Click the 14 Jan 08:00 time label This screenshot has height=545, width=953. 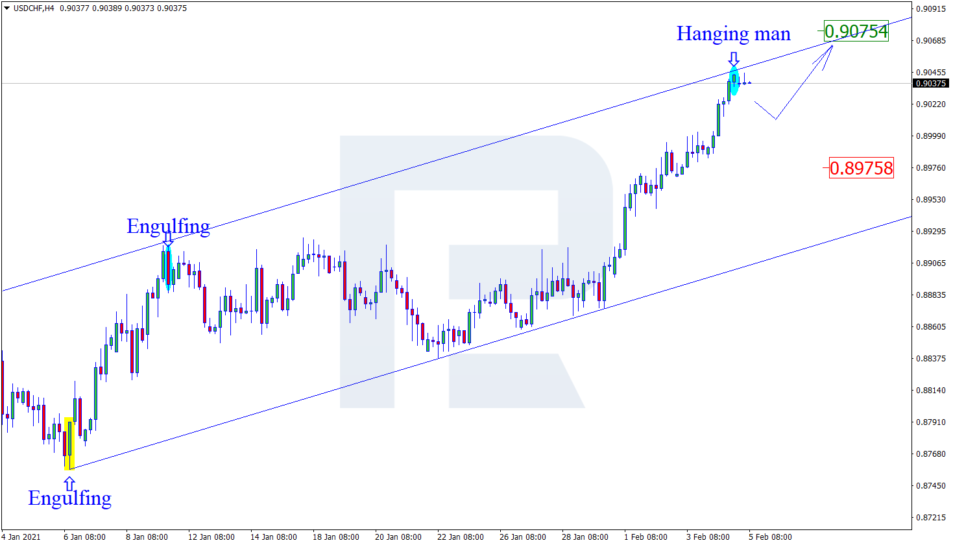(274, 537)
